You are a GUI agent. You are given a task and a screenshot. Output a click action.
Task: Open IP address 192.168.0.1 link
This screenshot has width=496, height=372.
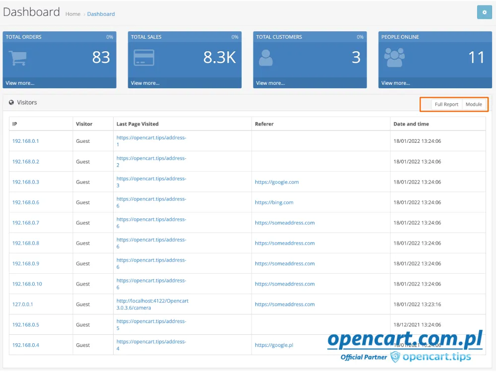[x=25, y=141]
